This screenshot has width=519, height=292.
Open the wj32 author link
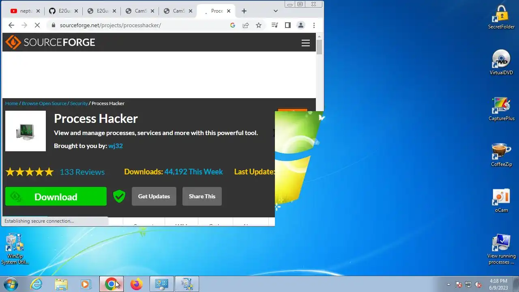point(116,146)
